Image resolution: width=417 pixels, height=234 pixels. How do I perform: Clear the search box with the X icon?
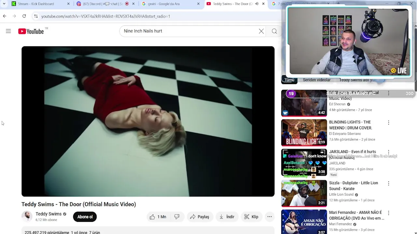[261, 31]
